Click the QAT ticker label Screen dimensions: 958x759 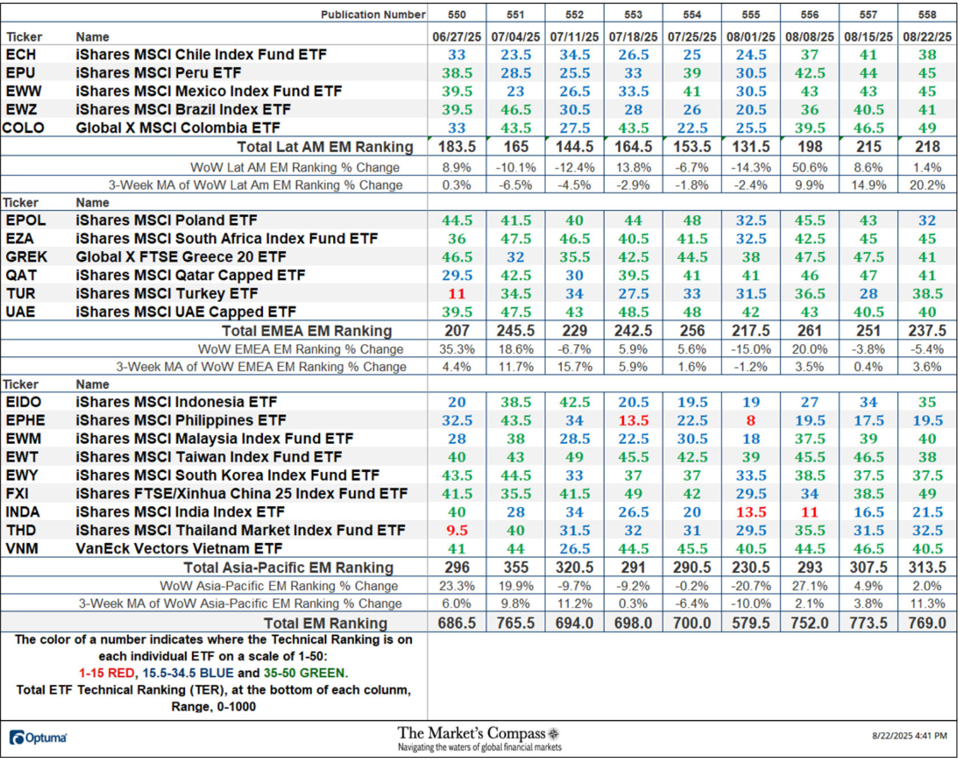coord(21,275)
